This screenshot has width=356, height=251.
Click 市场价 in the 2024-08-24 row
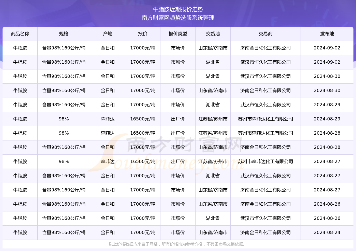pyautogui.click(x=178, y=232)
